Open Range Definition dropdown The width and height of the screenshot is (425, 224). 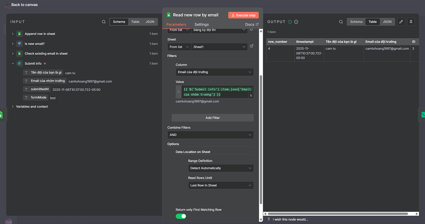221,168
